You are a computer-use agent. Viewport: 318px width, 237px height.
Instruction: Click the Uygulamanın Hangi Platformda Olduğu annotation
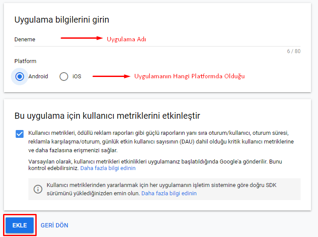[x=189, y=76]
